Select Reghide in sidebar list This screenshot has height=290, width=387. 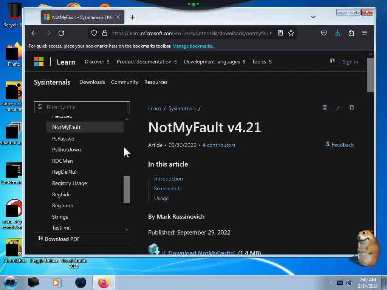pos(61,194)
